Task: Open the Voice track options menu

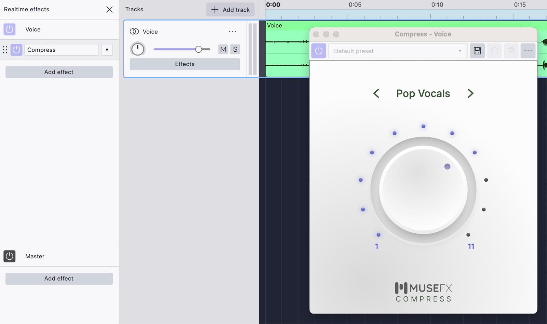Action: tap(233, 31)
